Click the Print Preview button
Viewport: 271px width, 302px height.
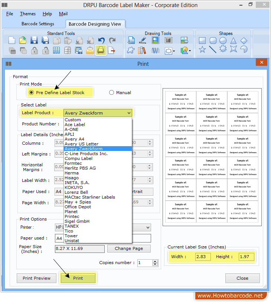[37, 278]
